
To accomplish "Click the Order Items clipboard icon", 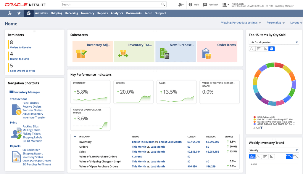I will click(206, 54).
